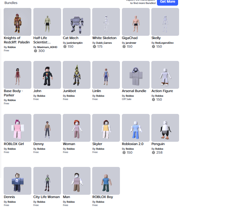Click the Bundles section heading
Screen dimensions: 226x208
11,3
